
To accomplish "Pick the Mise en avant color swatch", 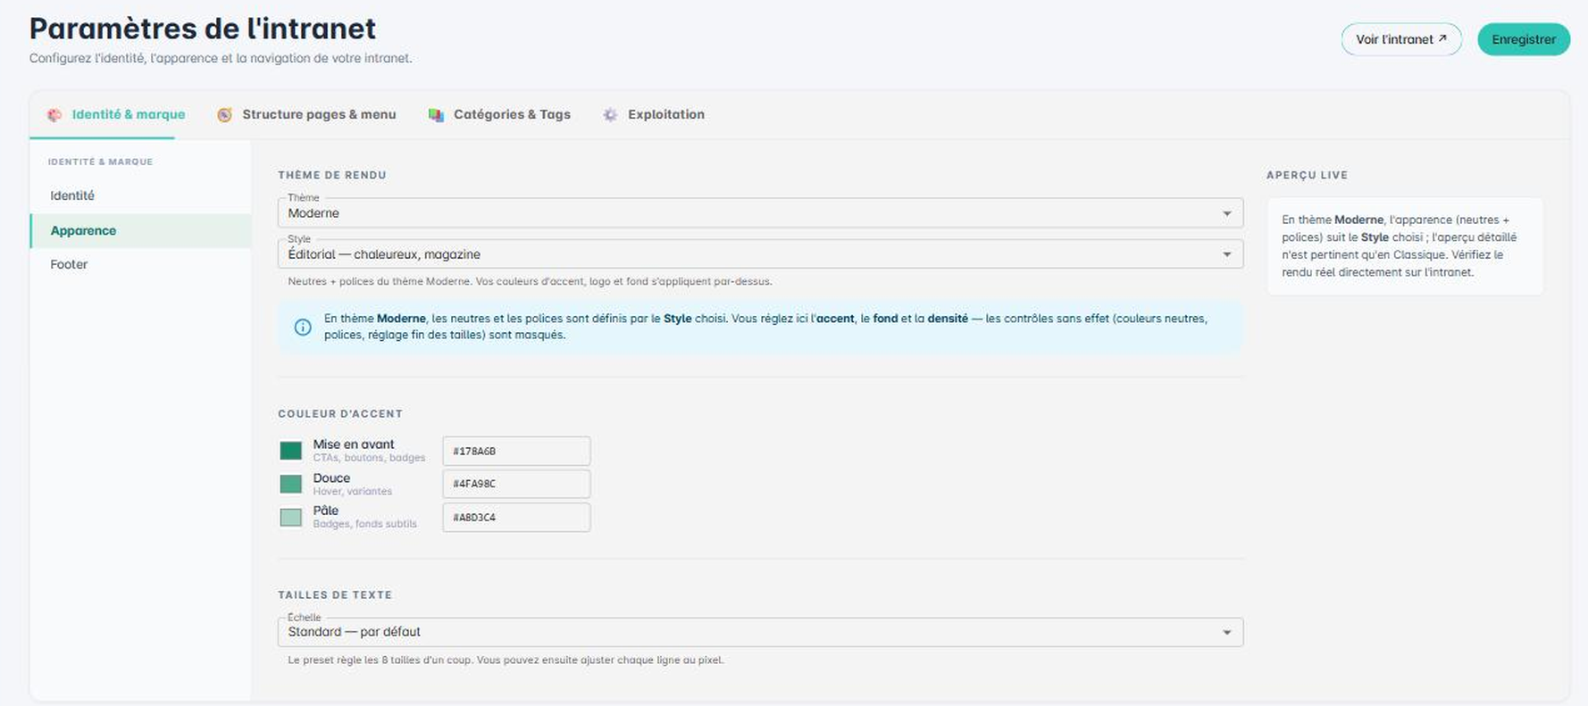I will tap(291, 451).
